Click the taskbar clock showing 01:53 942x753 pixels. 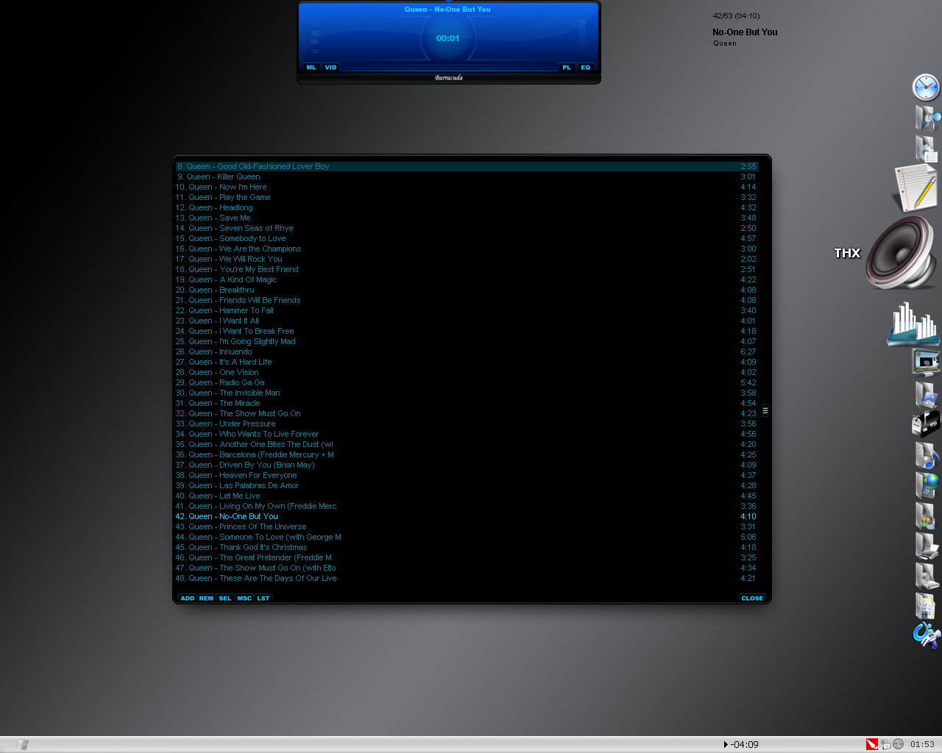pos(922,744)
